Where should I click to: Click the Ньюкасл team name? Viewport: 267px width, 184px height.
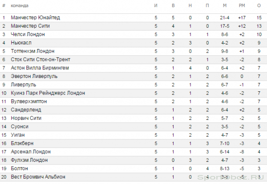(x=21, y=43)
